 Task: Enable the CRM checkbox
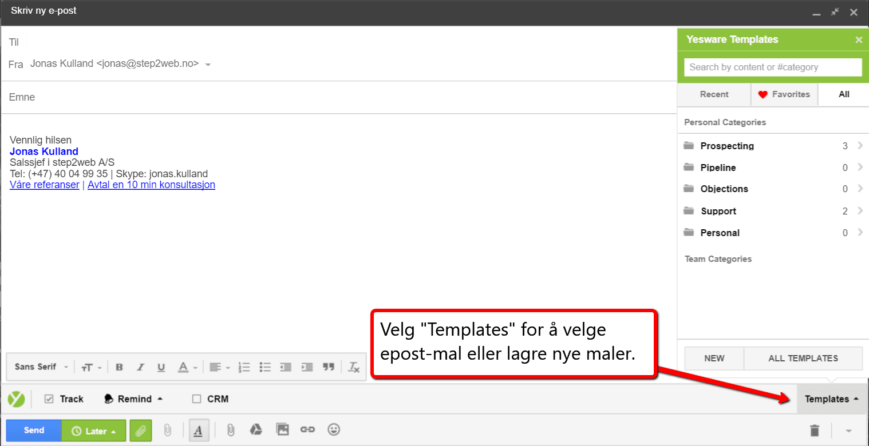(196, 399)
